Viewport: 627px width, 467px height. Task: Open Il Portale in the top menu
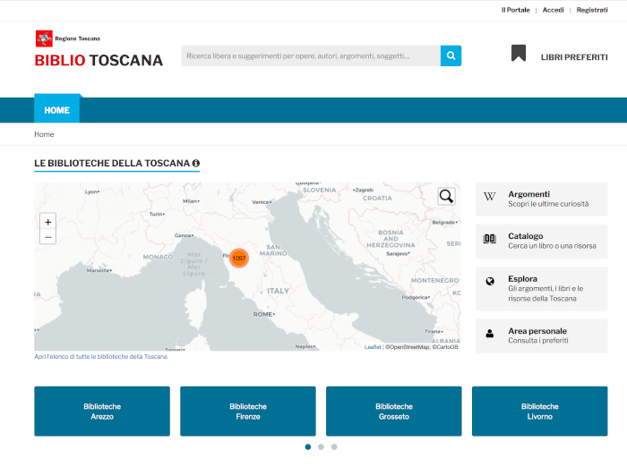515,10
